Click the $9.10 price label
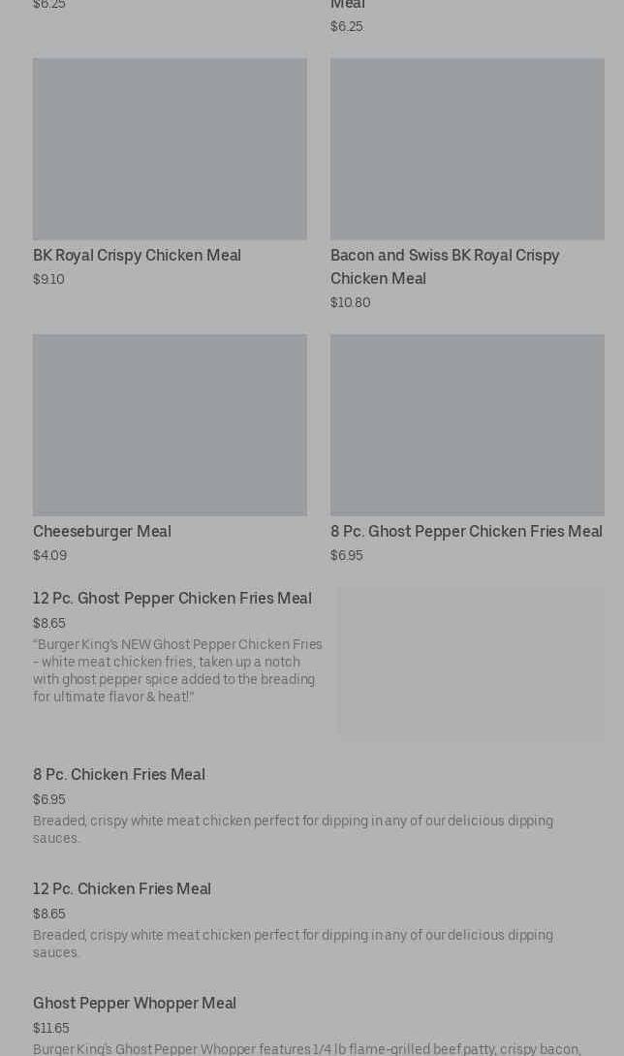This screenshot has height=1056, width=624. pyautogui.click(x=48, y=280)
